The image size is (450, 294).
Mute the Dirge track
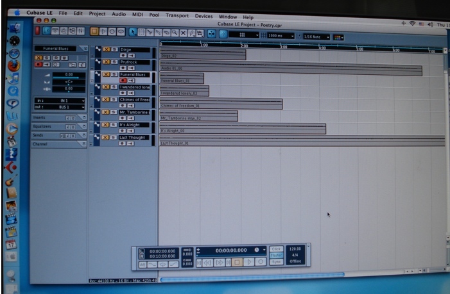pyautogui.click(x=107, y=49)
